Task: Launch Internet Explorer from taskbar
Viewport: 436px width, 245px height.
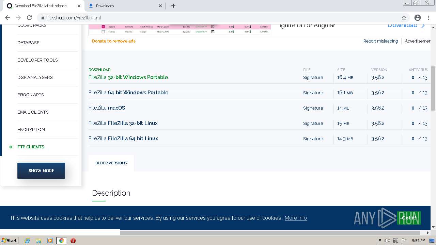Action: click(27, 241)
